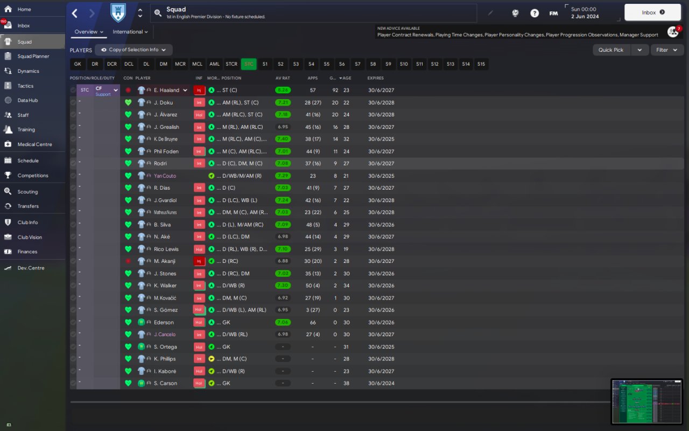Click the search magnifier icon in header

coord(157,13)
